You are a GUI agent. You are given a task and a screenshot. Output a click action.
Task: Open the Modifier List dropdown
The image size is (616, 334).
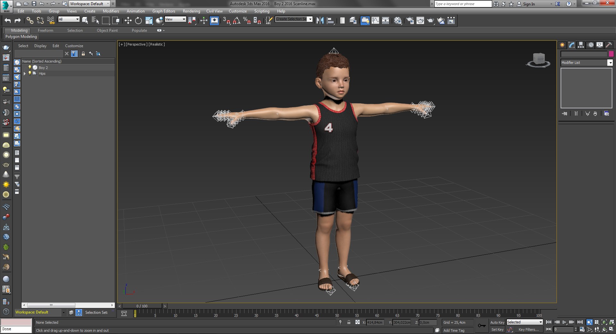[587, 63]
